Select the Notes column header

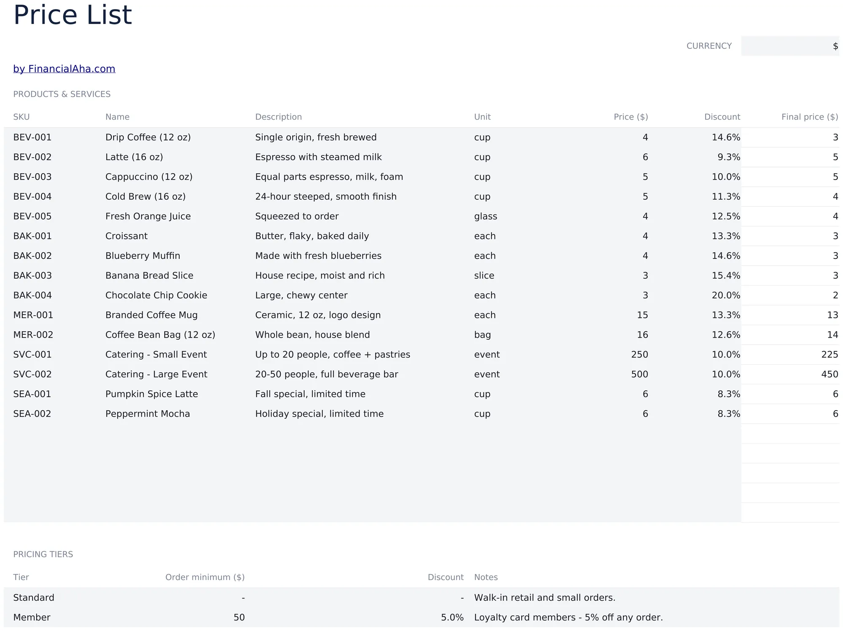click(x=486, y=577)
